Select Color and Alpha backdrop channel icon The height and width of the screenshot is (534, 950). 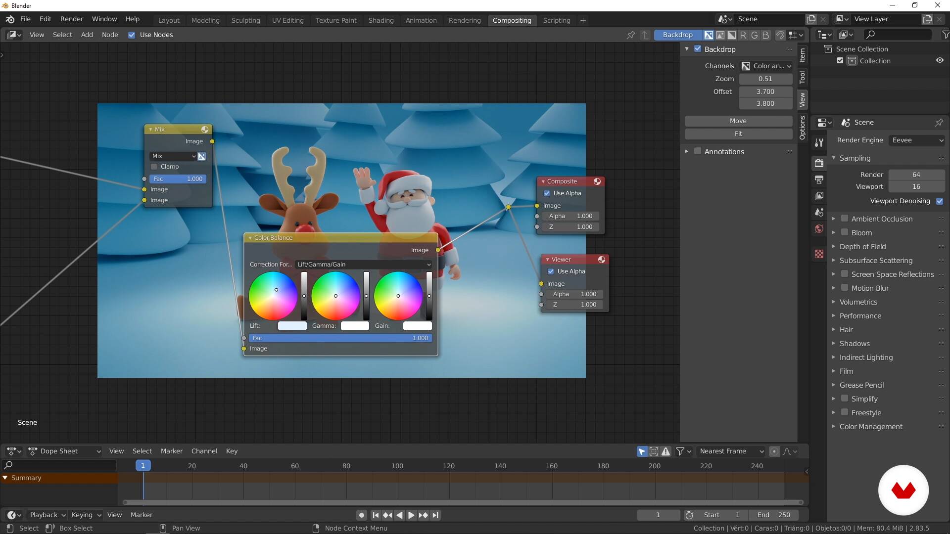(x=709, y=35)
